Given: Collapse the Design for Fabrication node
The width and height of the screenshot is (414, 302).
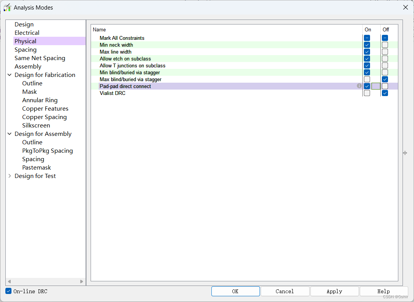Looking at the screenshot, I should 10,75.
